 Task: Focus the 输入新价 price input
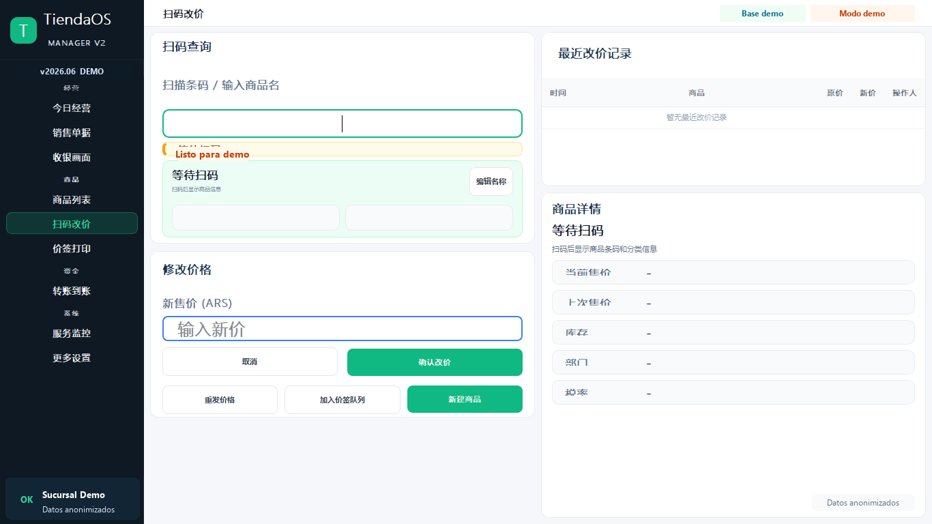coord(343,329)
